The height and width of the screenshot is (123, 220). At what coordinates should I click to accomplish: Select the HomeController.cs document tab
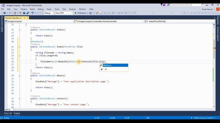(x=14, y=18)
